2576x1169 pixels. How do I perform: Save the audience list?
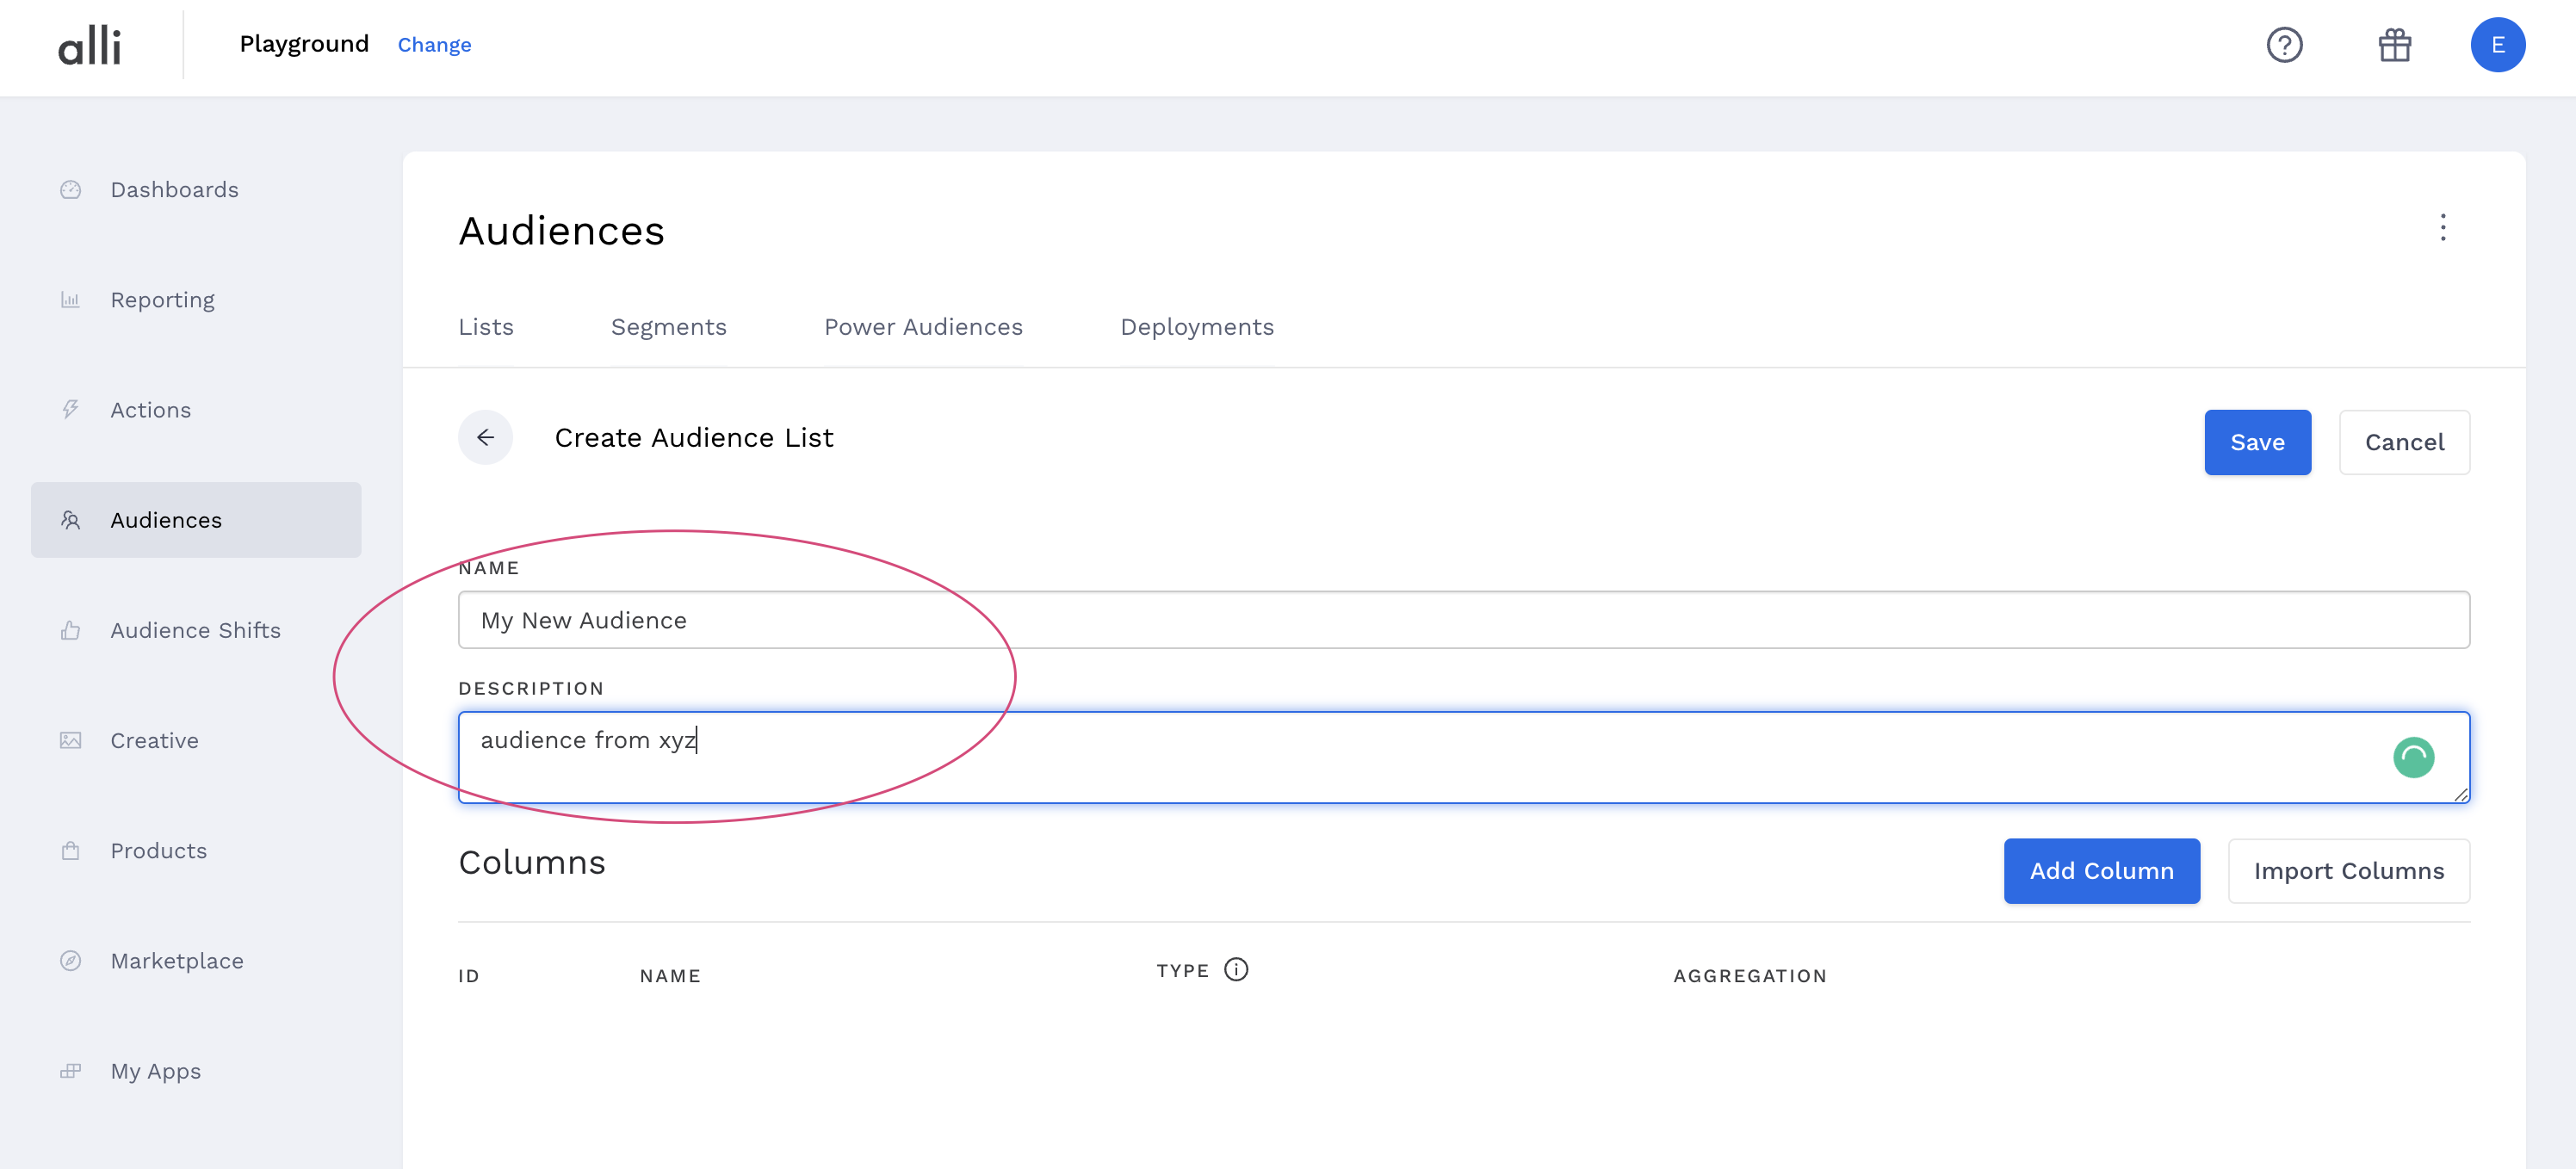coord(2257,442)
